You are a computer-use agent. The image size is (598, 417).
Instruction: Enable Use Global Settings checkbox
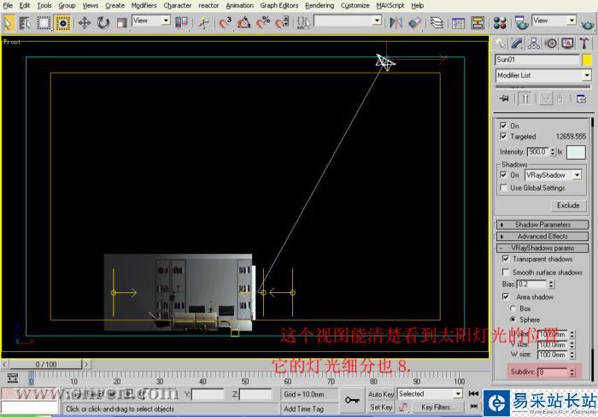[x=503, y=188]
